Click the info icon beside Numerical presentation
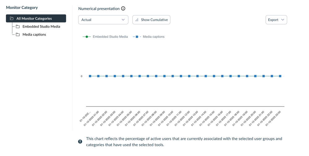The height and width of the screenshot is (156, 309). point(123,9)
